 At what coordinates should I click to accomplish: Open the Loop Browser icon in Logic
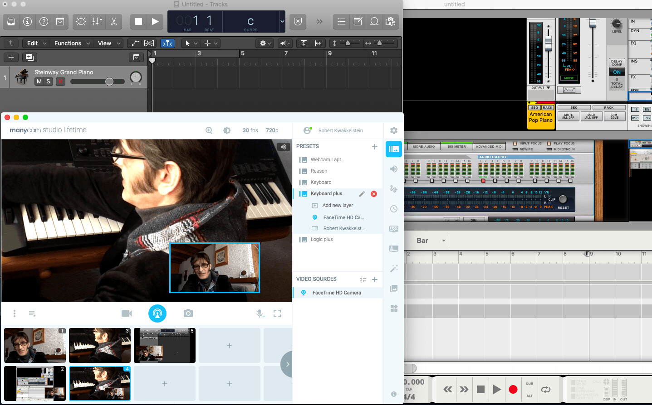pyautogui.click(x=374, y=21)
